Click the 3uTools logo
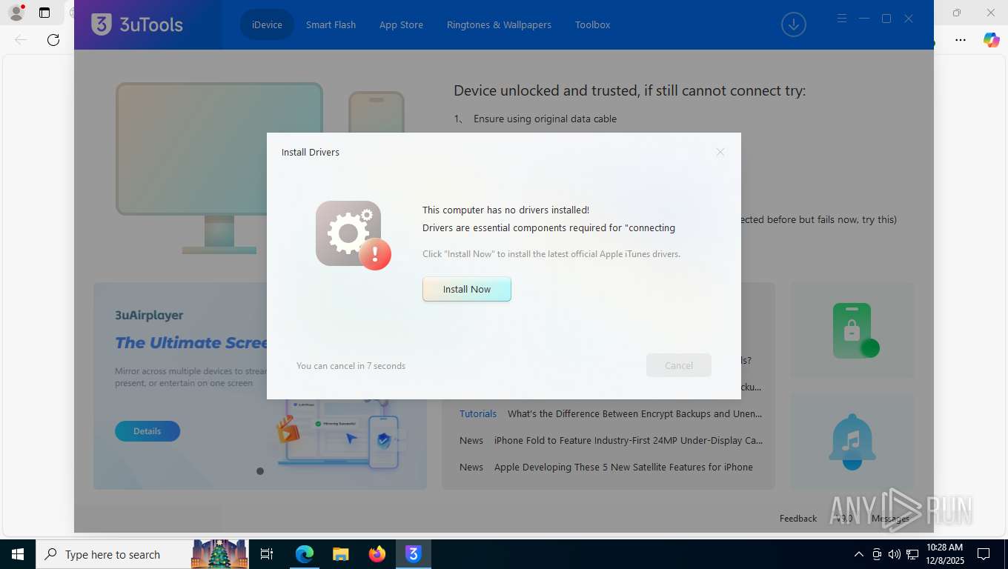 point(137,24)
